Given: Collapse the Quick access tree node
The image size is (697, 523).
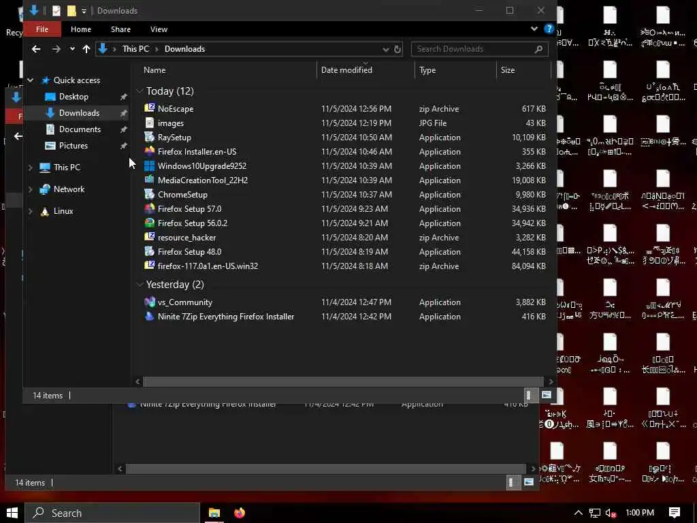Looking at the screenshot, I should [30, 80].
